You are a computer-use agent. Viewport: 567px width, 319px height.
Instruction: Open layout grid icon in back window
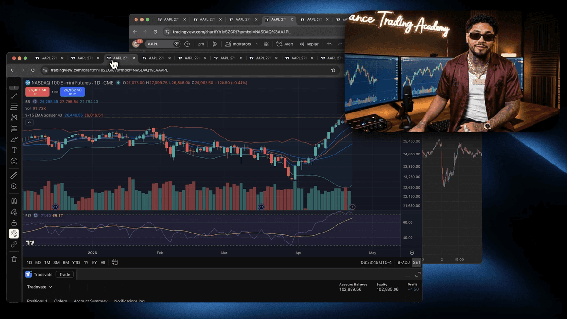pyautogui.click(x=266, y=44)
